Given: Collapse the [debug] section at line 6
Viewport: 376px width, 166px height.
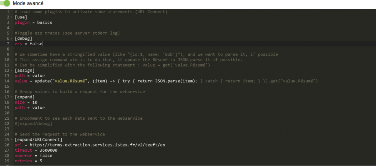Looking at the screenshot, I should click(x=12, y=38).
